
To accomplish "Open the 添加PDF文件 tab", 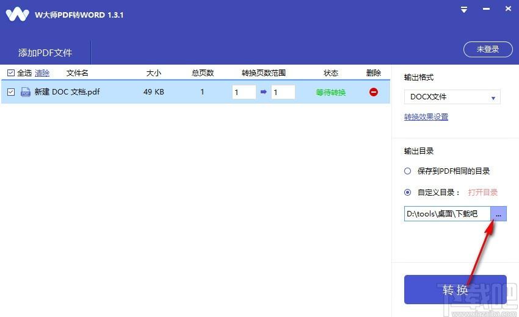I will click(45, 52).
